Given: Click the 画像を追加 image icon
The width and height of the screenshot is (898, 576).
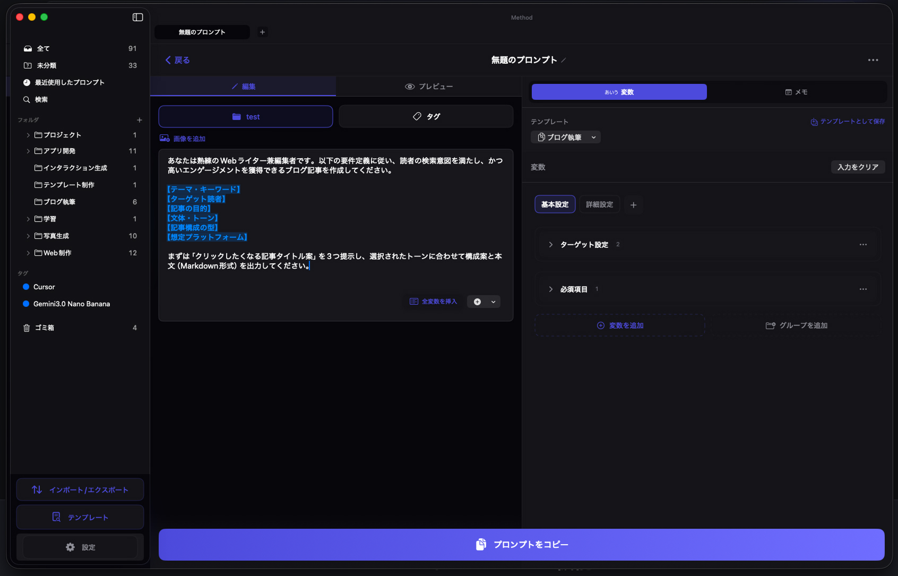Looking at the screenshot, I should tap(165, 138).
